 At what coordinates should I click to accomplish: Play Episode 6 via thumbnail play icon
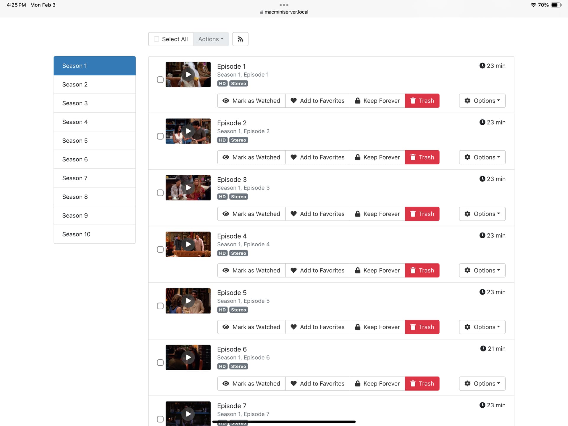[x=188, y=357]
